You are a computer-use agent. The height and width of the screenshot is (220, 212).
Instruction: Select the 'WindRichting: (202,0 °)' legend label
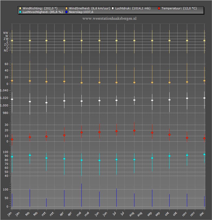(x=40, y=9)
